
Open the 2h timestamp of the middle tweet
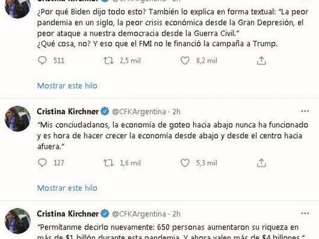coord(177,112)
